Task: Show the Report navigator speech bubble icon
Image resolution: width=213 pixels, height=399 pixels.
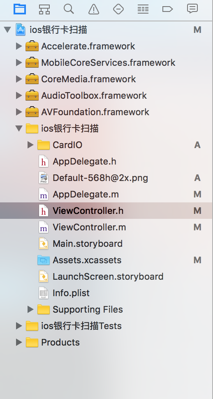Action: pos(192,9)
